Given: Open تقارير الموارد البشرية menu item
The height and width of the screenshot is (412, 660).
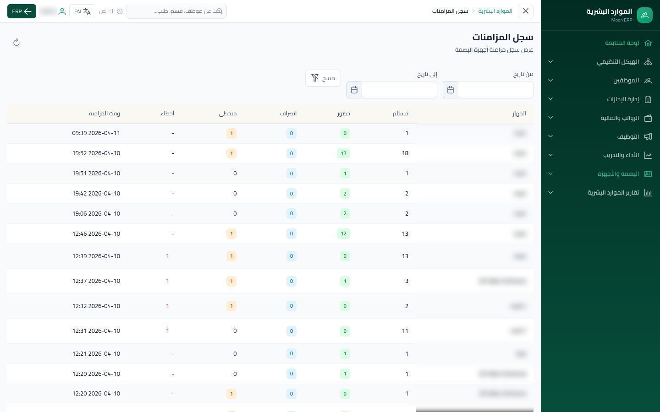Looking at the screenshot, I should pyautogui.click(x=600, y=193).
